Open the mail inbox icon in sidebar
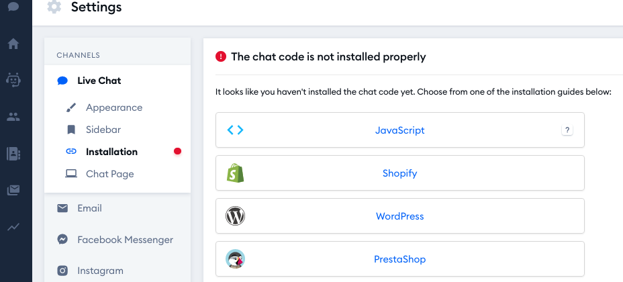Image resolution: width=623 pixels, height=282 pixels. (13, 190)
